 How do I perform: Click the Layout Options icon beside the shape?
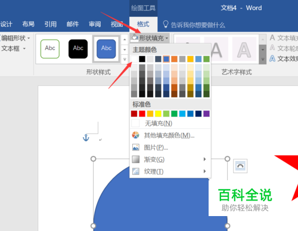pos(240,166)
